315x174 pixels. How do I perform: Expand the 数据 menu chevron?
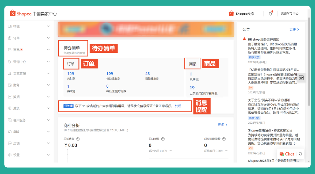48,97
